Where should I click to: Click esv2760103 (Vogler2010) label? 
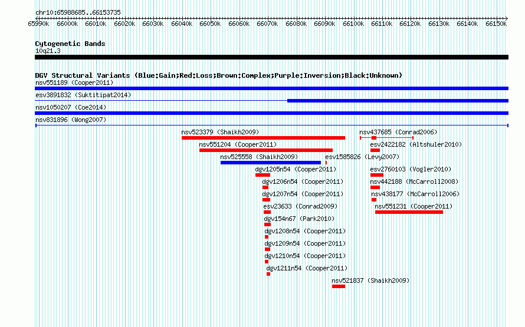click(411, 169)
